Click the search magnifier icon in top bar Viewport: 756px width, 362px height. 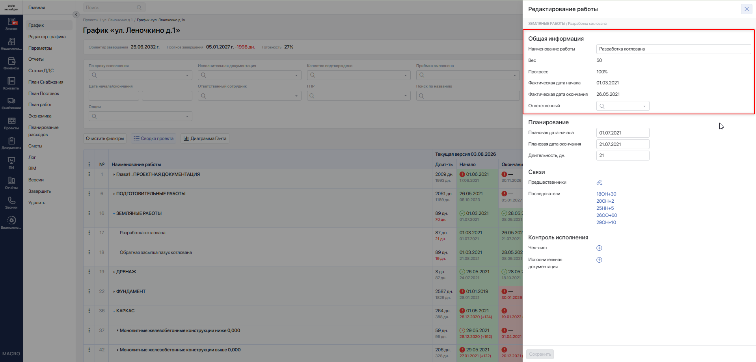[x=139, y=7]
